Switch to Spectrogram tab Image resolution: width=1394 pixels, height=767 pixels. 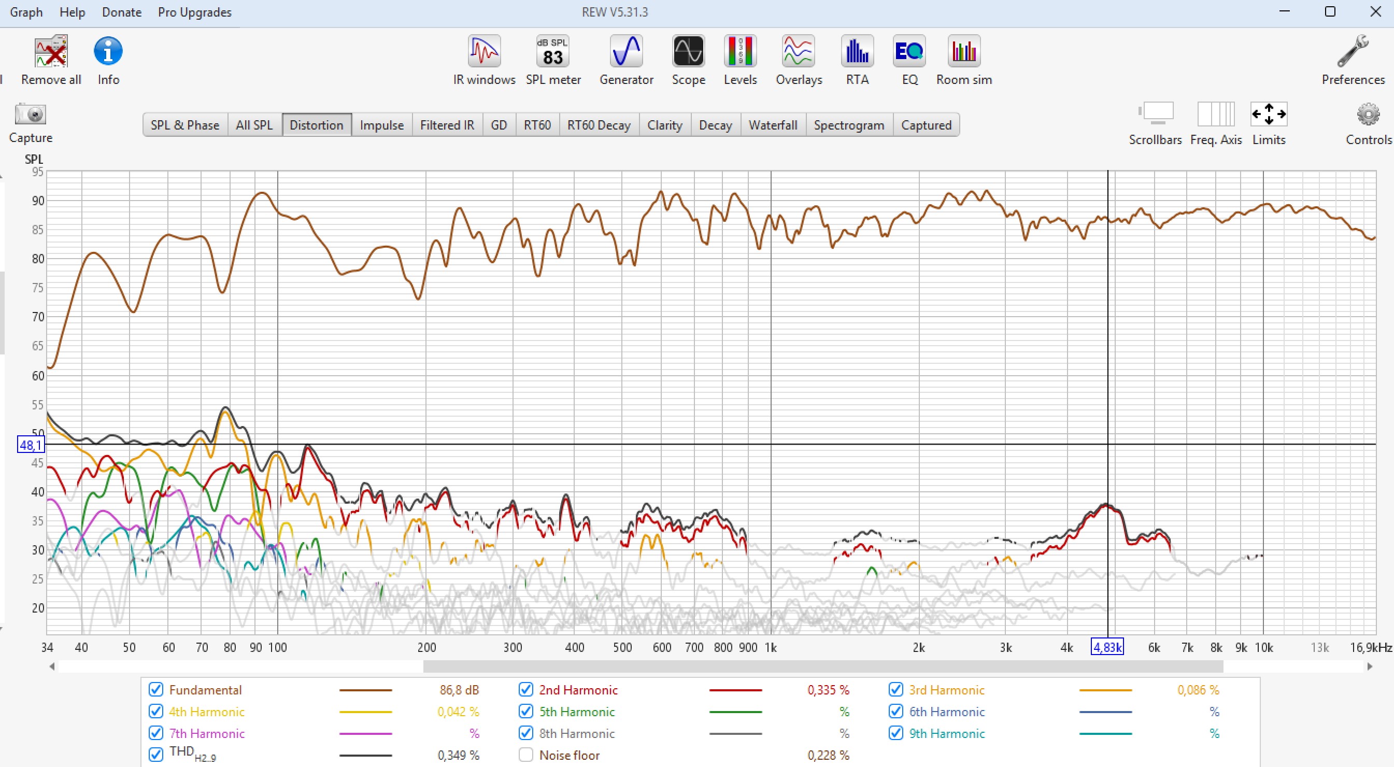point(849,125)
